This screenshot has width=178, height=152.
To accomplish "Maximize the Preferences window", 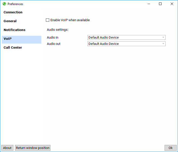I will pyautogui.click(x=160, y=4).
